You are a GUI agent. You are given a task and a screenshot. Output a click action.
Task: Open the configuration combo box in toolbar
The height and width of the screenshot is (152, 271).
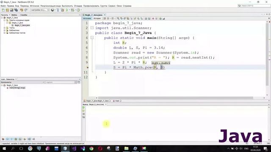click(x=40, y=10)
